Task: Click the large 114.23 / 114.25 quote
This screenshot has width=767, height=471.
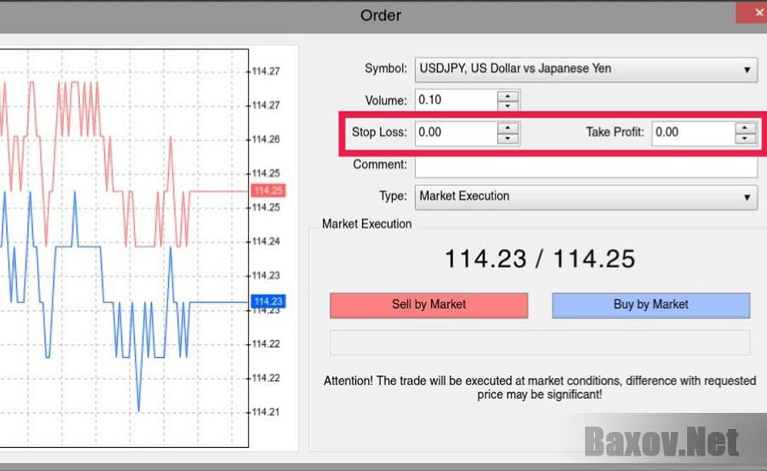Action: (539, 259)
